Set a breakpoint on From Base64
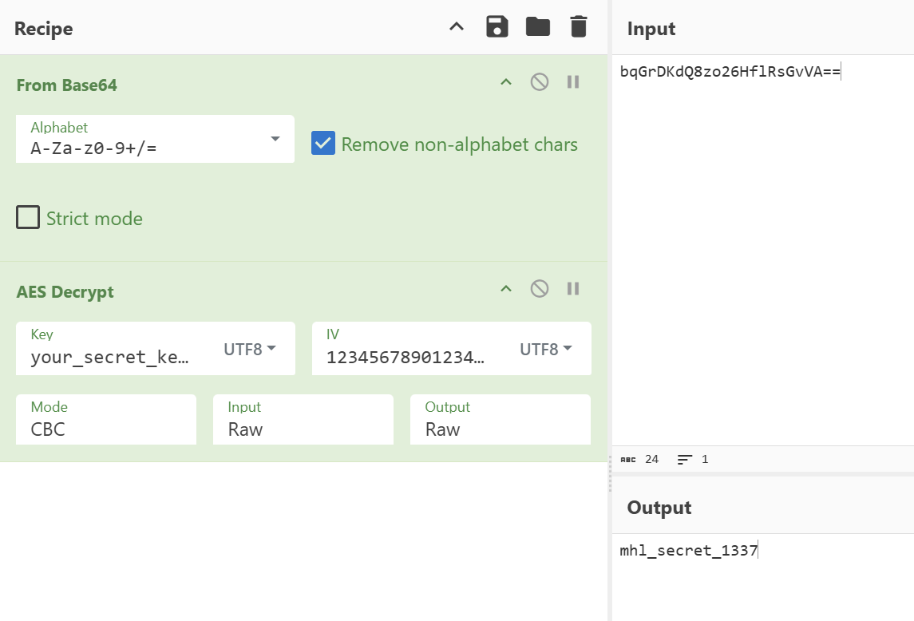The image size is (914, 621). (572, 81)
